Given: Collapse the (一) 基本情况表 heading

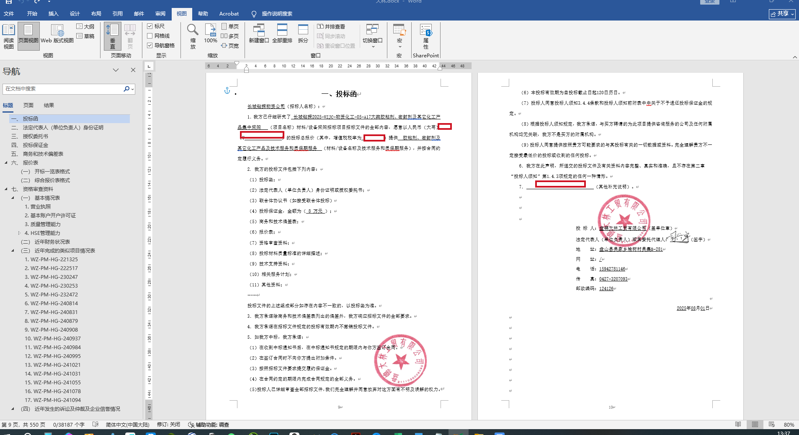Looking at the screenshot, I should 13,198.
